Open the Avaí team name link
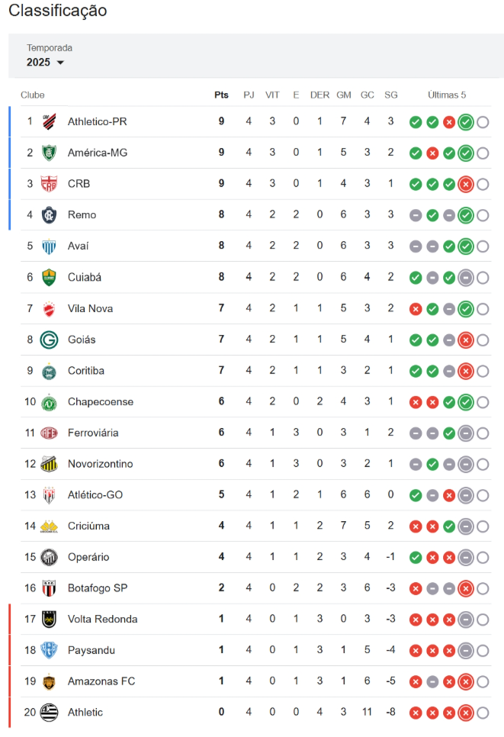 [78, 246]
